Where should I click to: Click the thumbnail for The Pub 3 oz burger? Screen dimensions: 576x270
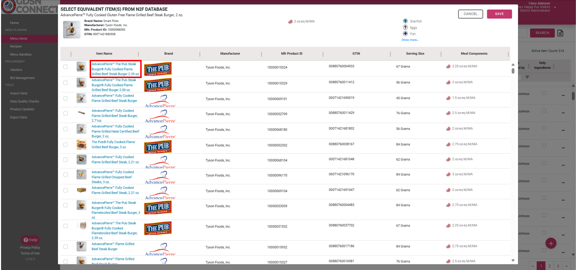[x=82, y=144]
